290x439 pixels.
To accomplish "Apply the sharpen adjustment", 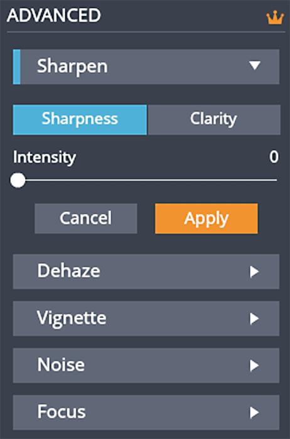I will point(207,218).
